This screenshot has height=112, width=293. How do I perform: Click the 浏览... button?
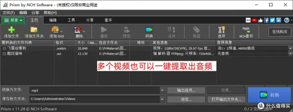pyautogui.click(x=186, y=99)
